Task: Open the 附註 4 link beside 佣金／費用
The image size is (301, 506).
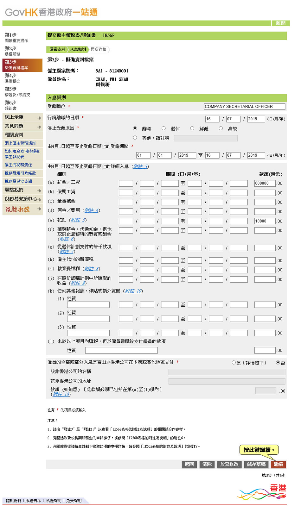Action: [x=92, y=210]
